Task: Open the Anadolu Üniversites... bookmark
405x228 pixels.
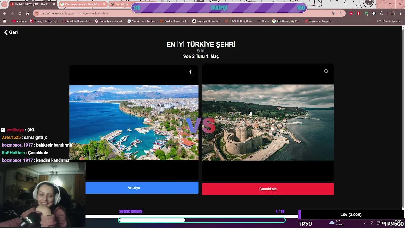Action: (77, 21)
